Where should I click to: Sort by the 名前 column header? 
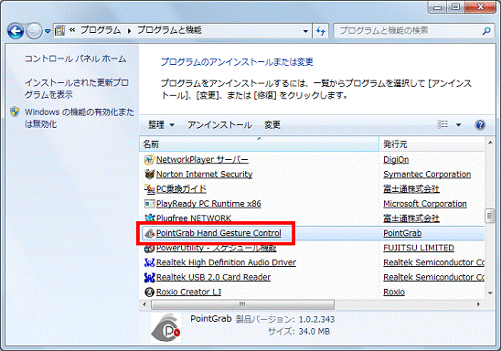coord(259,144)
